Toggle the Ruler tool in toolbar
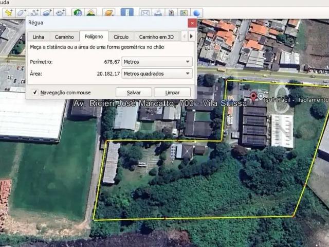 click(x=126, y=12)
